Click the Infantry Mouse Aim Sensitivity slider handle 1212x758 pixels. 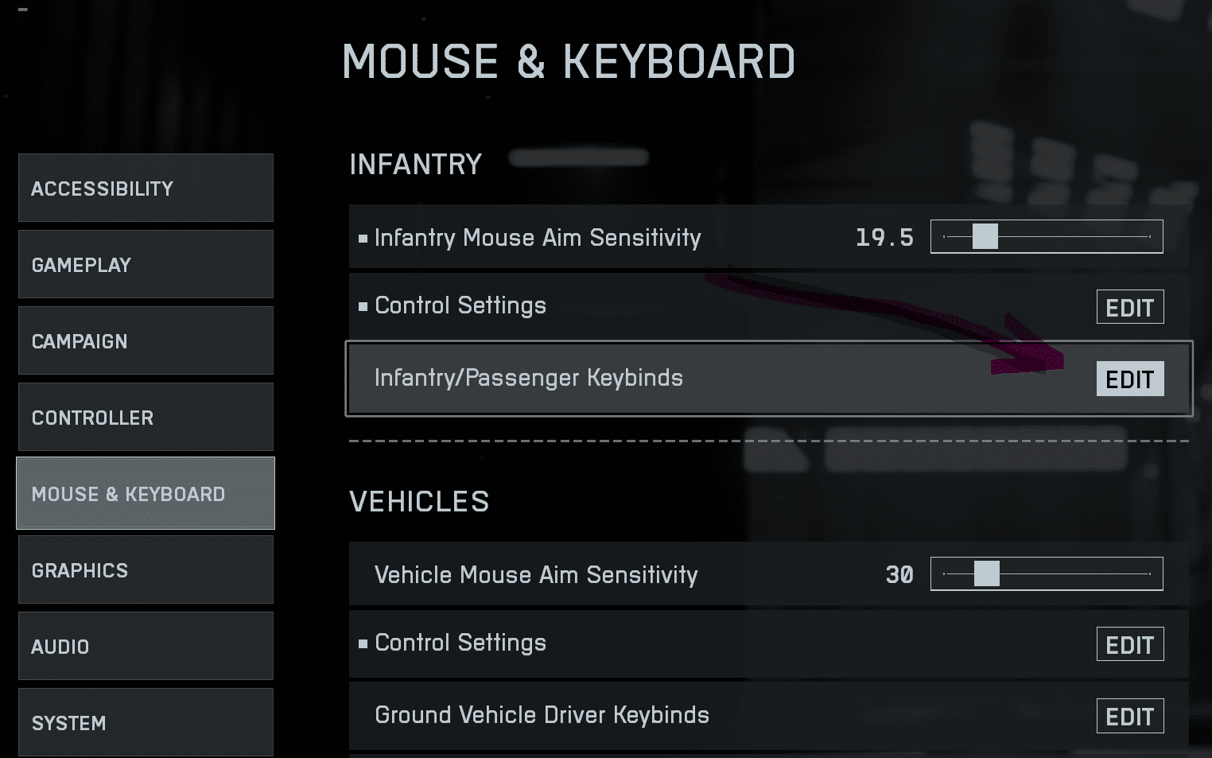985,236
